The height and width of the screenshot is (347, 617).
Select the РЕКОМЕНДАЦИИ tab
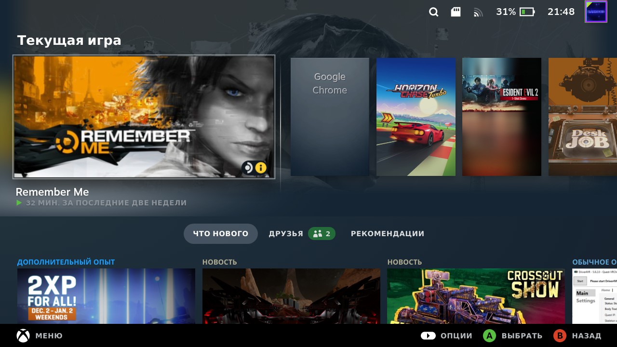pos(388,234)
